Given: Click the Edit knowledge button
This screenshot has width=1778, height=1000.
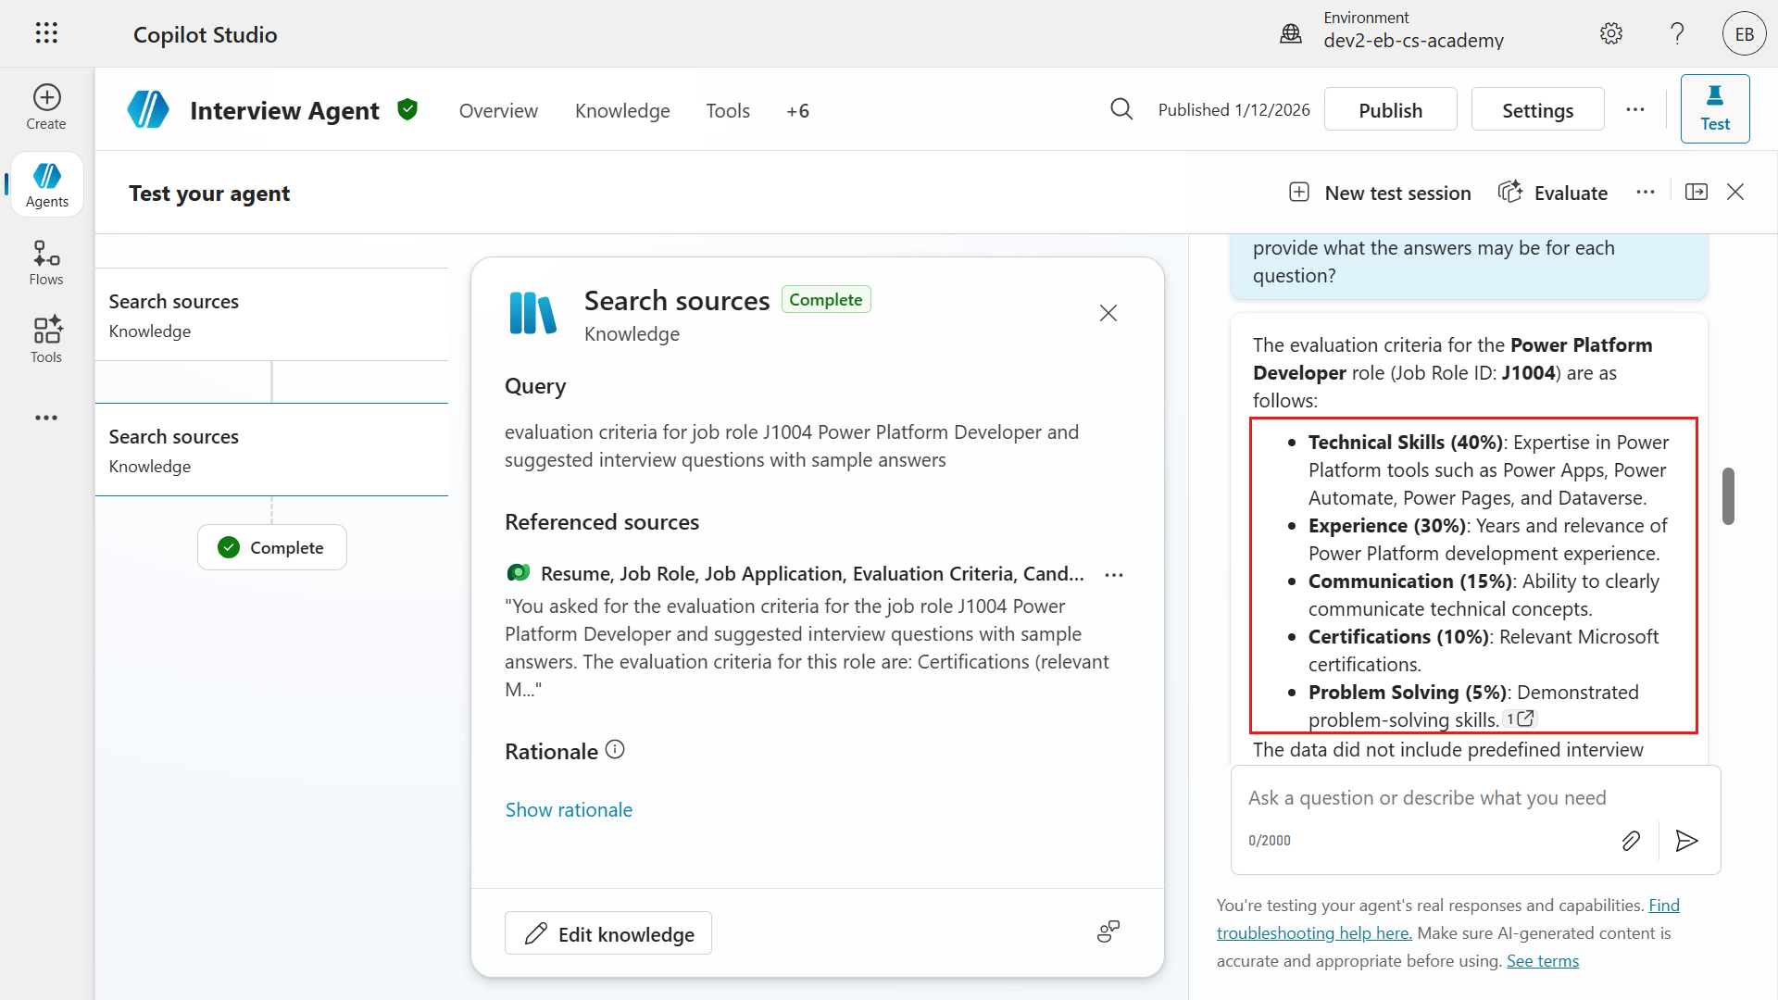Looking at the screenshot, I should pyautogui.click(x=608, y=933).
